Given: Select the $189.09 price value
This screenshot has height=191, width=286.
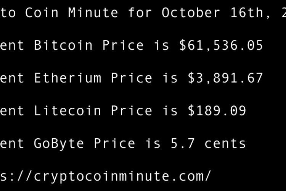Looking at the screenshot, I should 217,111.
